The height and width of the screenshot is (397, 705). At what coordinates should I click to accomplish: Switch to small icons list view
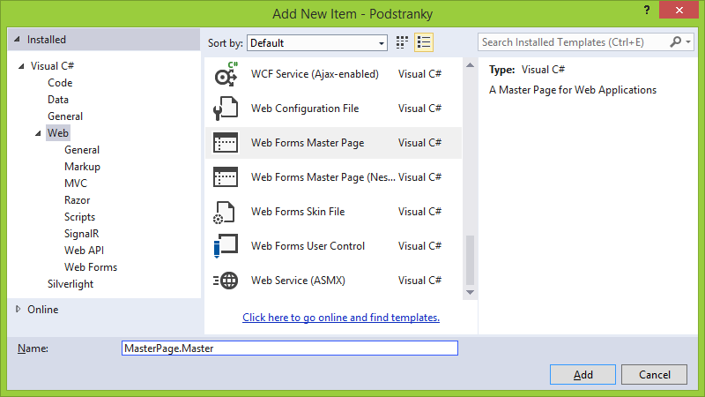tap(424, 42)
